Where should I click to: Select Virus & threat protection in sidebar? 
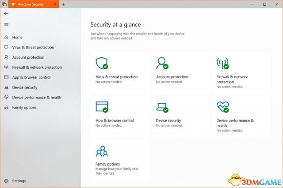click(x=33, y=47)
